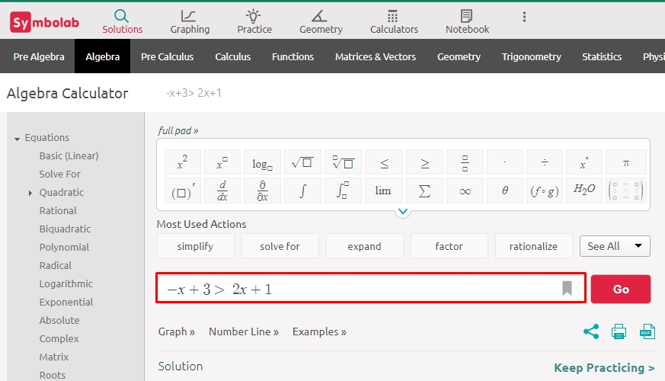Click the red Go button
Viewport: 665px width, 381px height.
[621, 289]
